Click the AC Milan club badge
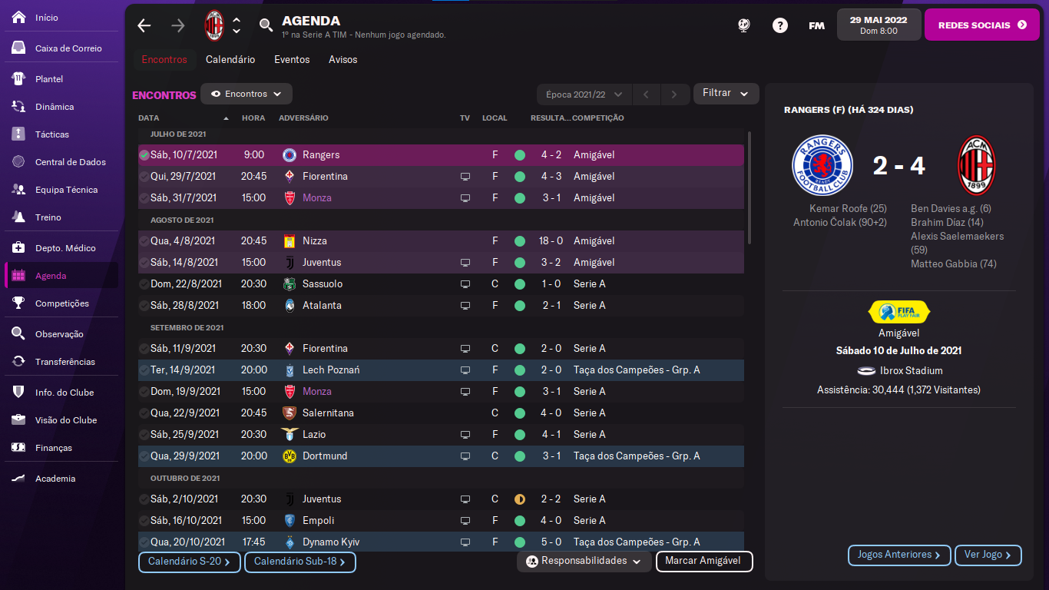The image size is (1049, 590). point(213,25)
